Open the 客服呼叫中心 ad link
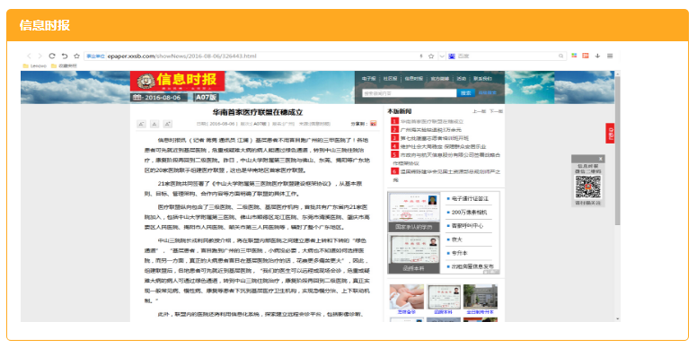The width and height of the screenshot is (697, 348). pos(468,226)
